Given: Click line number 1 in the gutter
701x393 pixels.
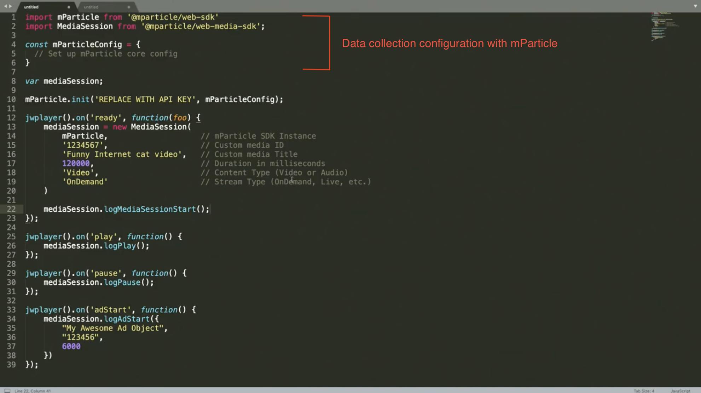Looking at the screenshot, I should (x=13, y=17).
